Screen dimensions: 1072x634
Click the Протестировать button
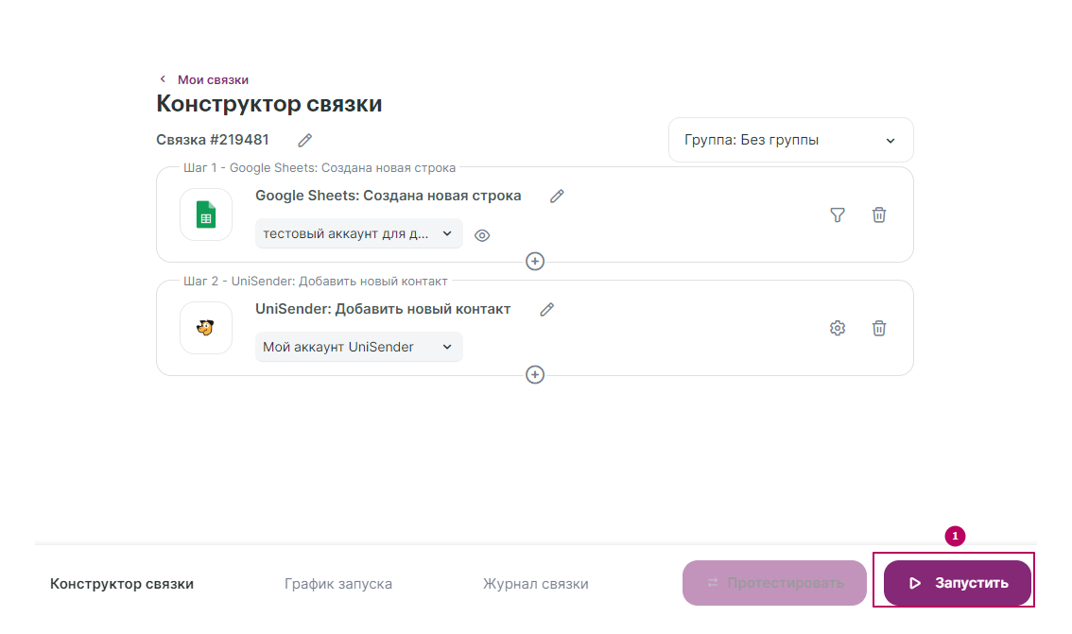[774, 583]
